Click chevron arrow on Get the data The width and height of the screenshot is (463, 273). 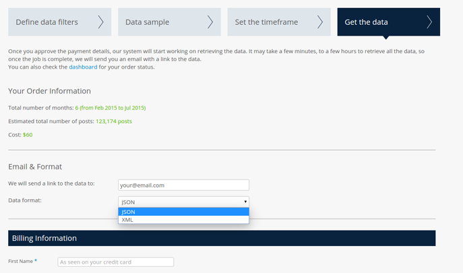point(429,22)
